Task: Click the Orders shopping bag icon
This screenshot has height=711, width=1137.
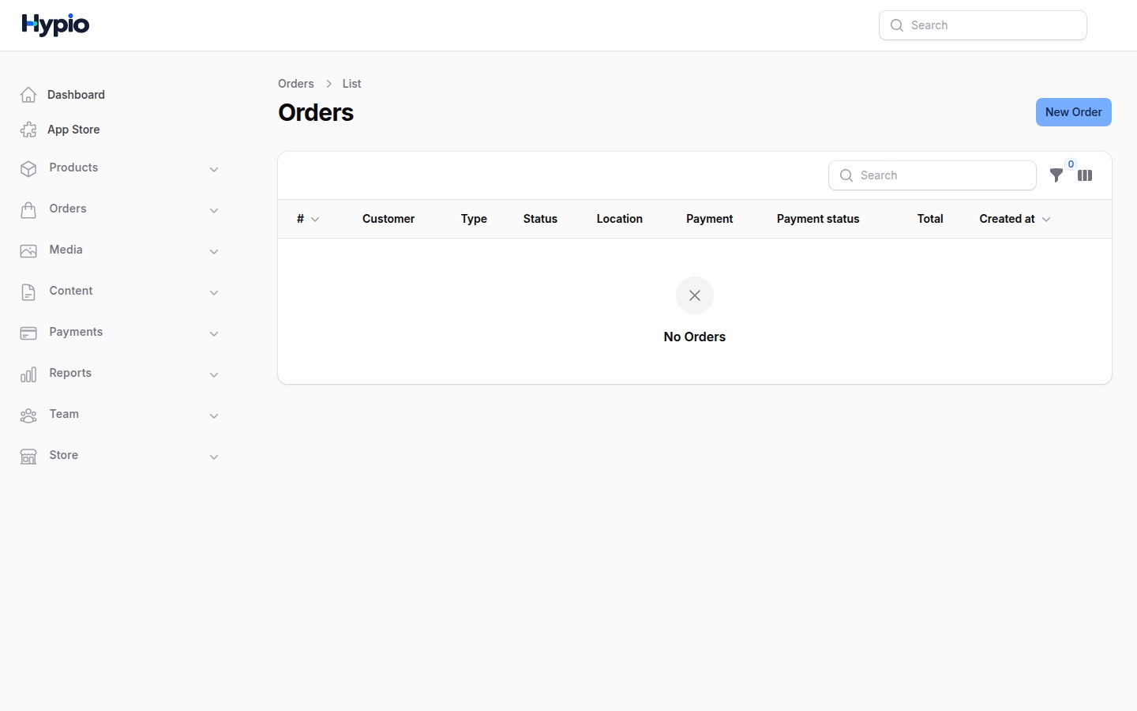Action: tap(28, 210)
